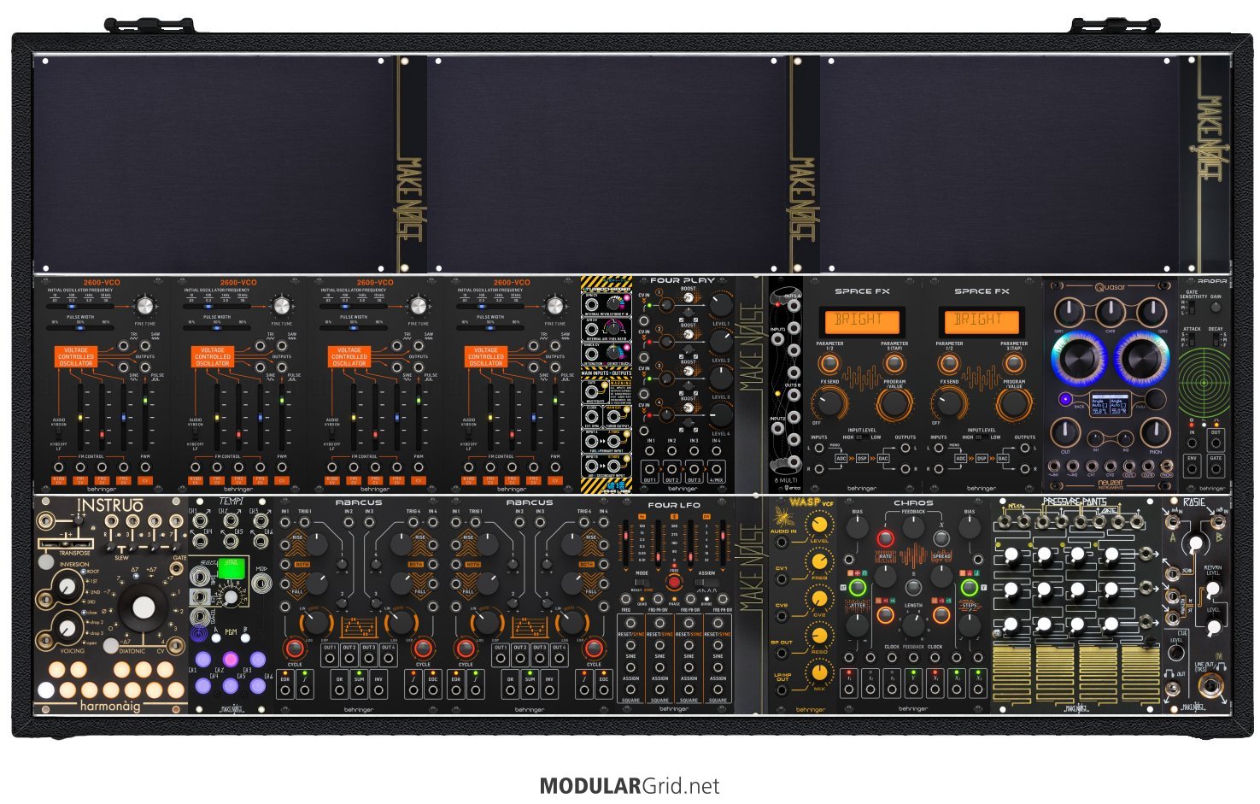This screenshot has height=804, width=1260.
Task: Click the IN1 jack on Four Play
Action: pyautogui.click(x=651, y=450)
